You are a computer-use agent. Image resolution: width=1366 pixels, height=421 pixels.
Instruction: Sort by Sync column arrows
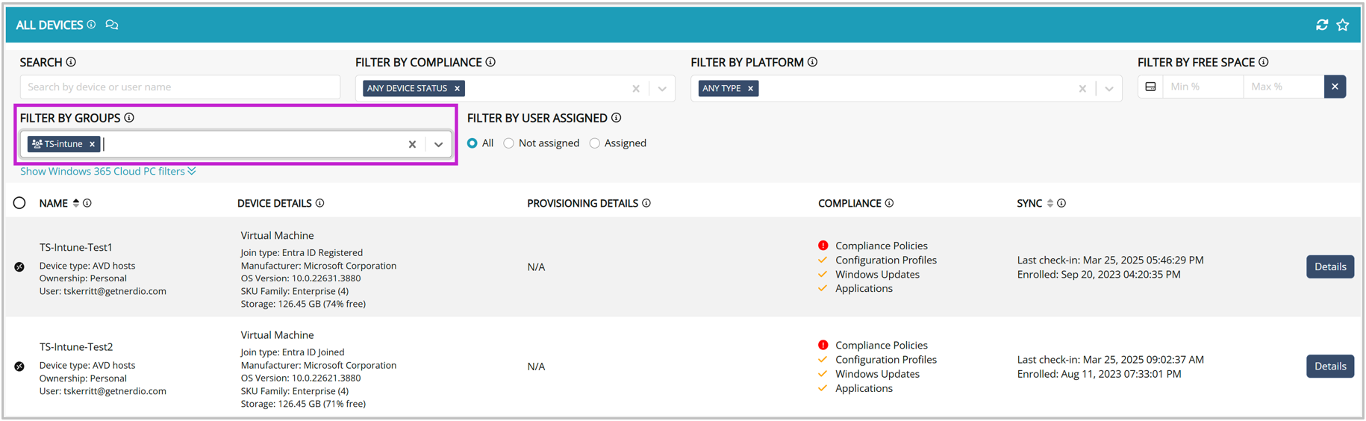1050,203
